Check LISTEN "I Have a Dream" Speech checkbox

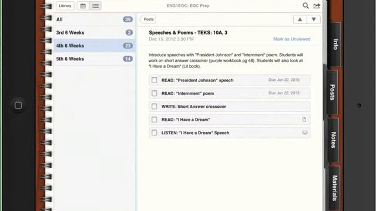(x=154, y=133)
